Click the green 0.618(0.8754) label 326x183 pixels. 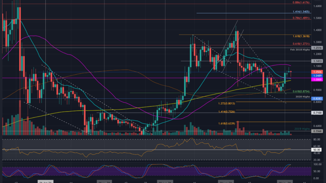point(301,91)
